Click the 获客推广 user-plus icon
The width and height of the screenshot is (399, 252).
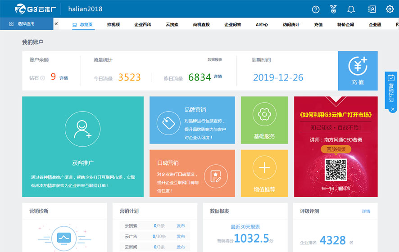pyautogui.click(x=82, y=129)
